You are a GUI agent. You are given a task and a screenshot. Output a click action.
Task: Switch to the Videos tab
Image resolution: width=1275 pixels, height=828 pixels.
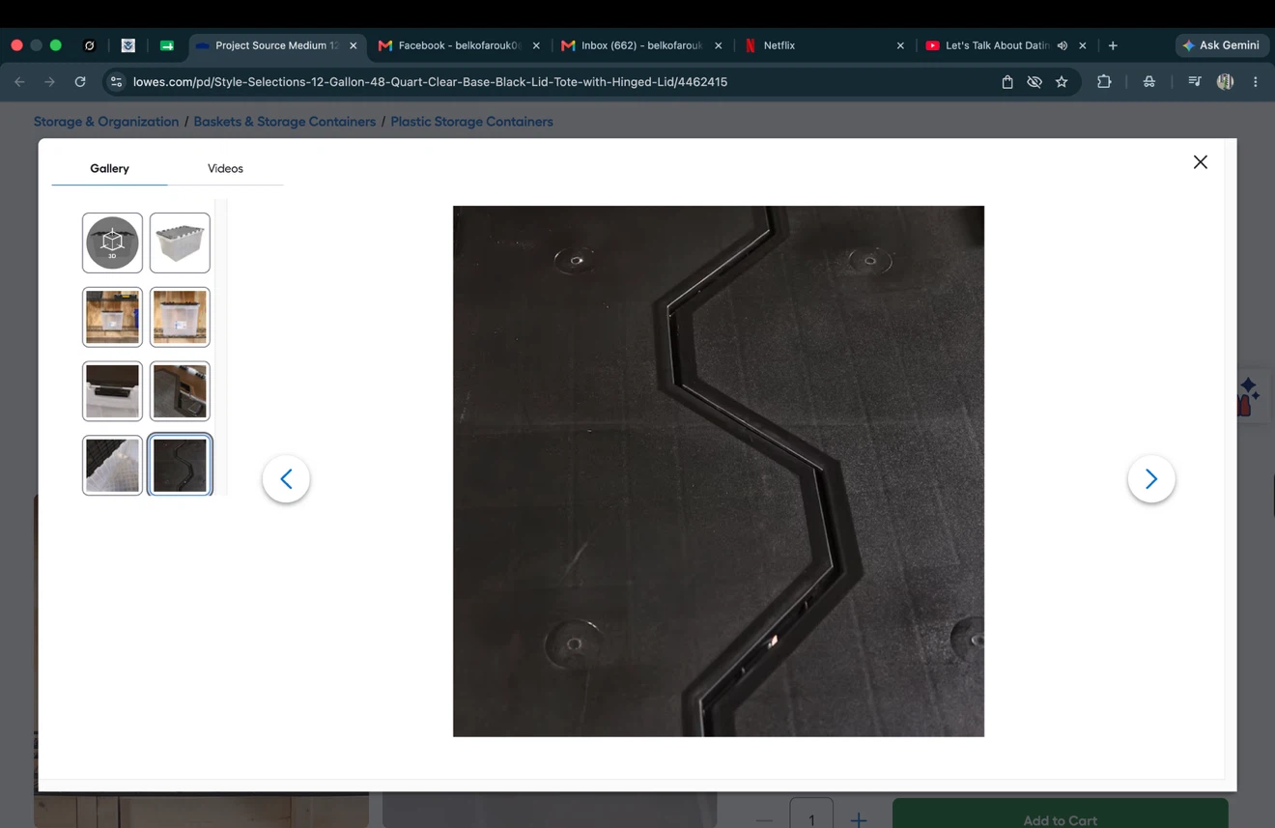(x=225, y=168)
